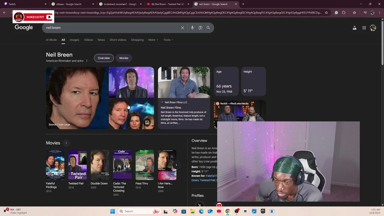Click the Google logo
Screen dimensions: 384x216
pos(24,28)
